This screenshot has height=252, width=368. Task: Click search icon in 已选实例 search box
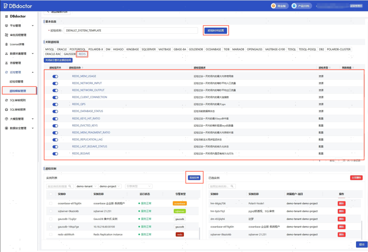click(x=232, y=186)
